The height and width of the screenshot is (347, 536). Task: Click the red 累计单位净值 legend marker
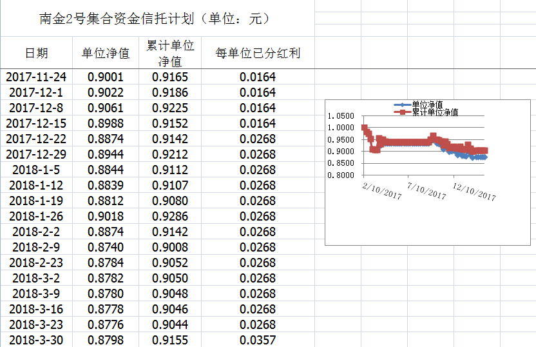coord(402,112)
